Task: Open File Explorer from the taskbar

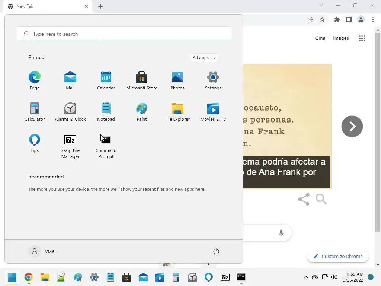Action: pos(45,277)
